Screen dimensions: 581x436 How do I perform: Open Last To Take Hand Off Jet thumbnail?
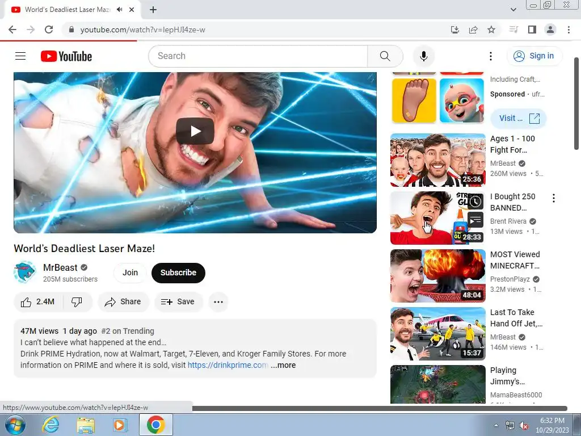pos(437,334)
